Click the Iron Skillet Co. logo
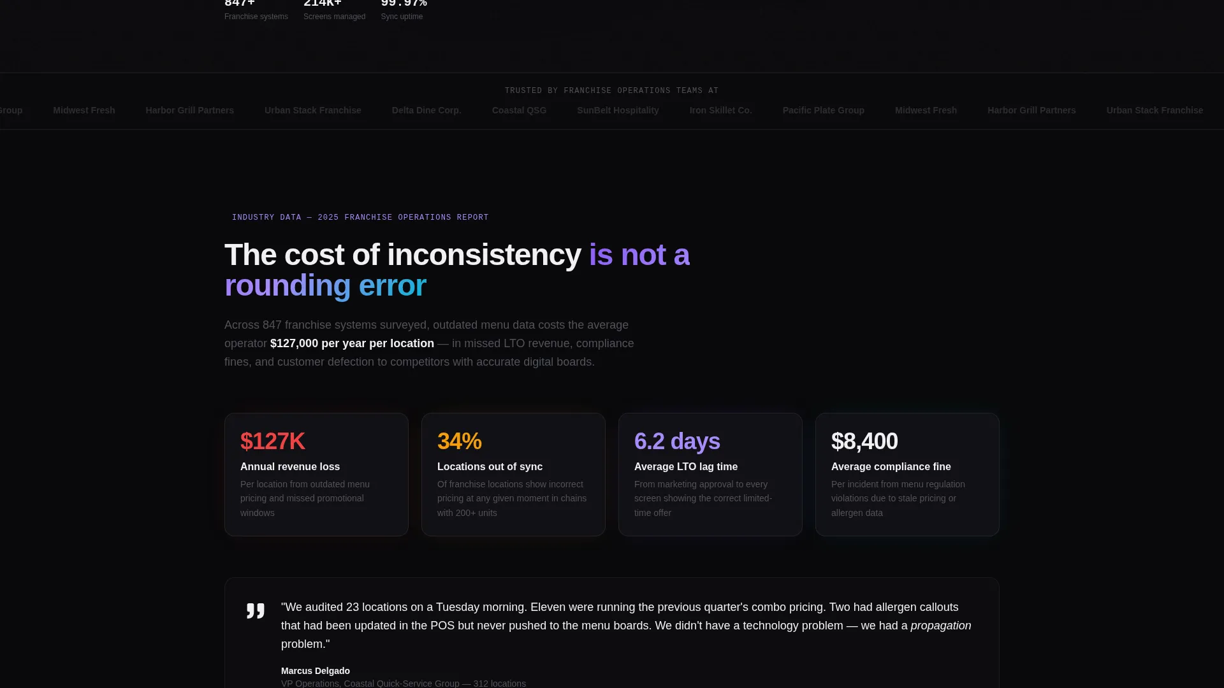Image resolution: width=1224 pixels, height=688 pixels. [x=720, y=110]
